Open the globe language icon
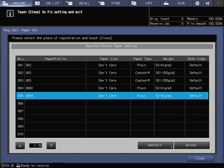Viewport: 224px width, 168px height. [x=197, y=3]
